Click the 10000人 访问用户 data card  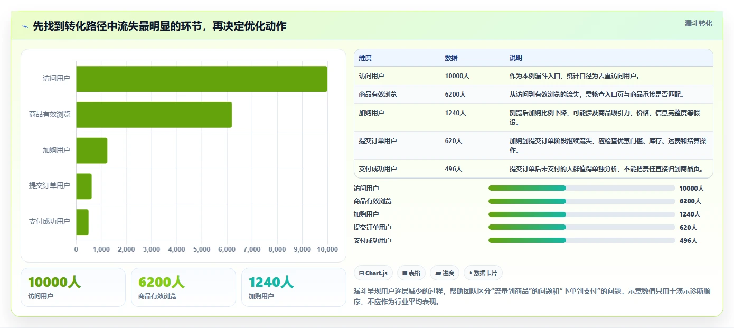click(73, 287)
